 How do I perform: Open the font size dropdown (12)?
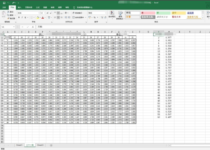coord(45,13)
